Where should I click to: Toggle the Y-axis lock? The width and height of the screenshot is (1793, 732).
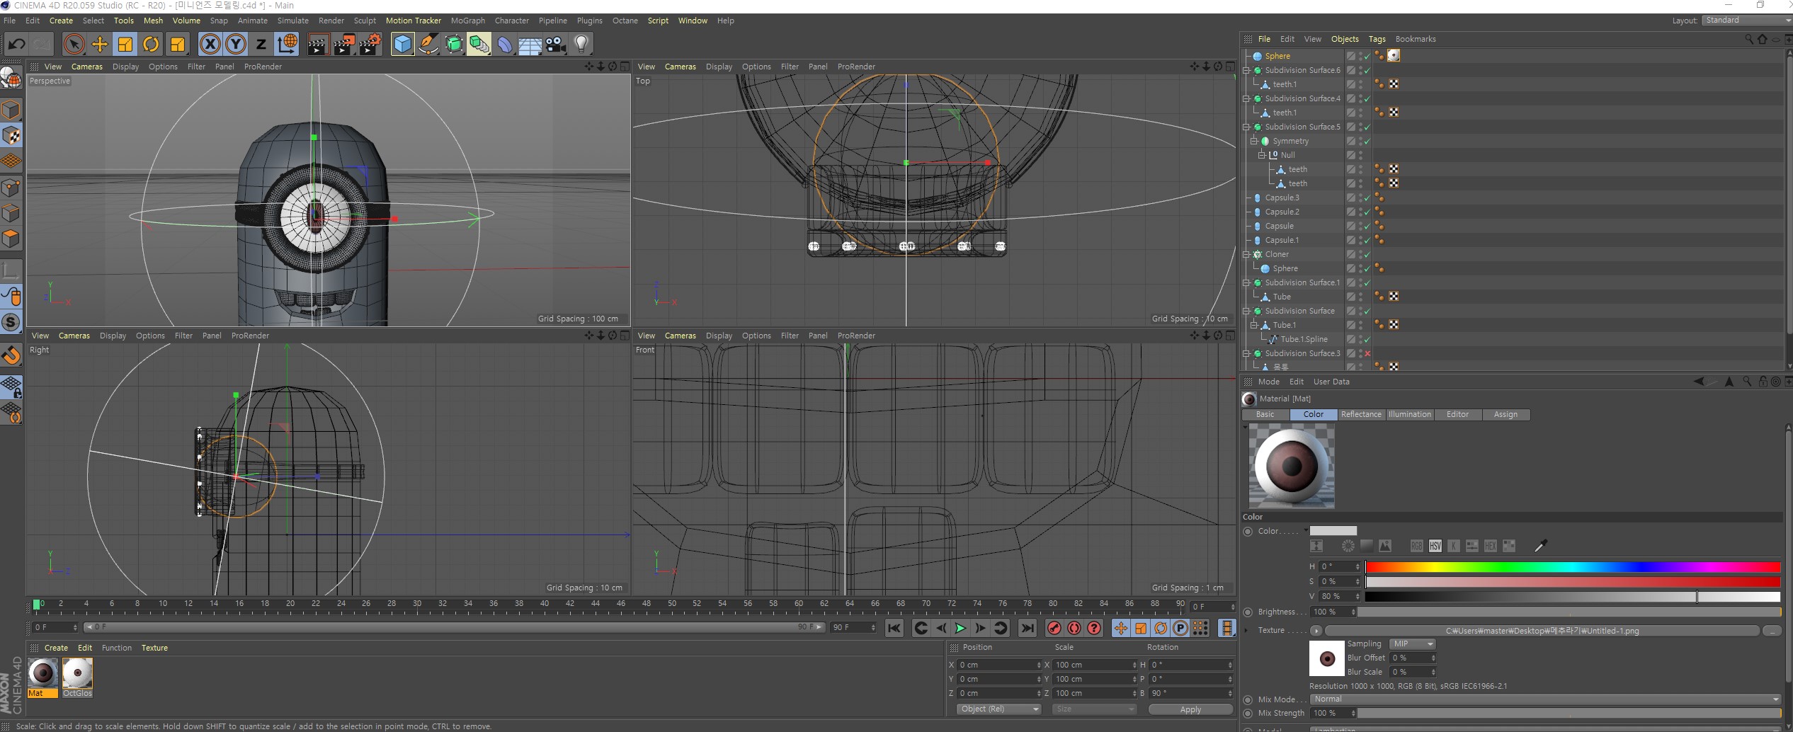236,44
